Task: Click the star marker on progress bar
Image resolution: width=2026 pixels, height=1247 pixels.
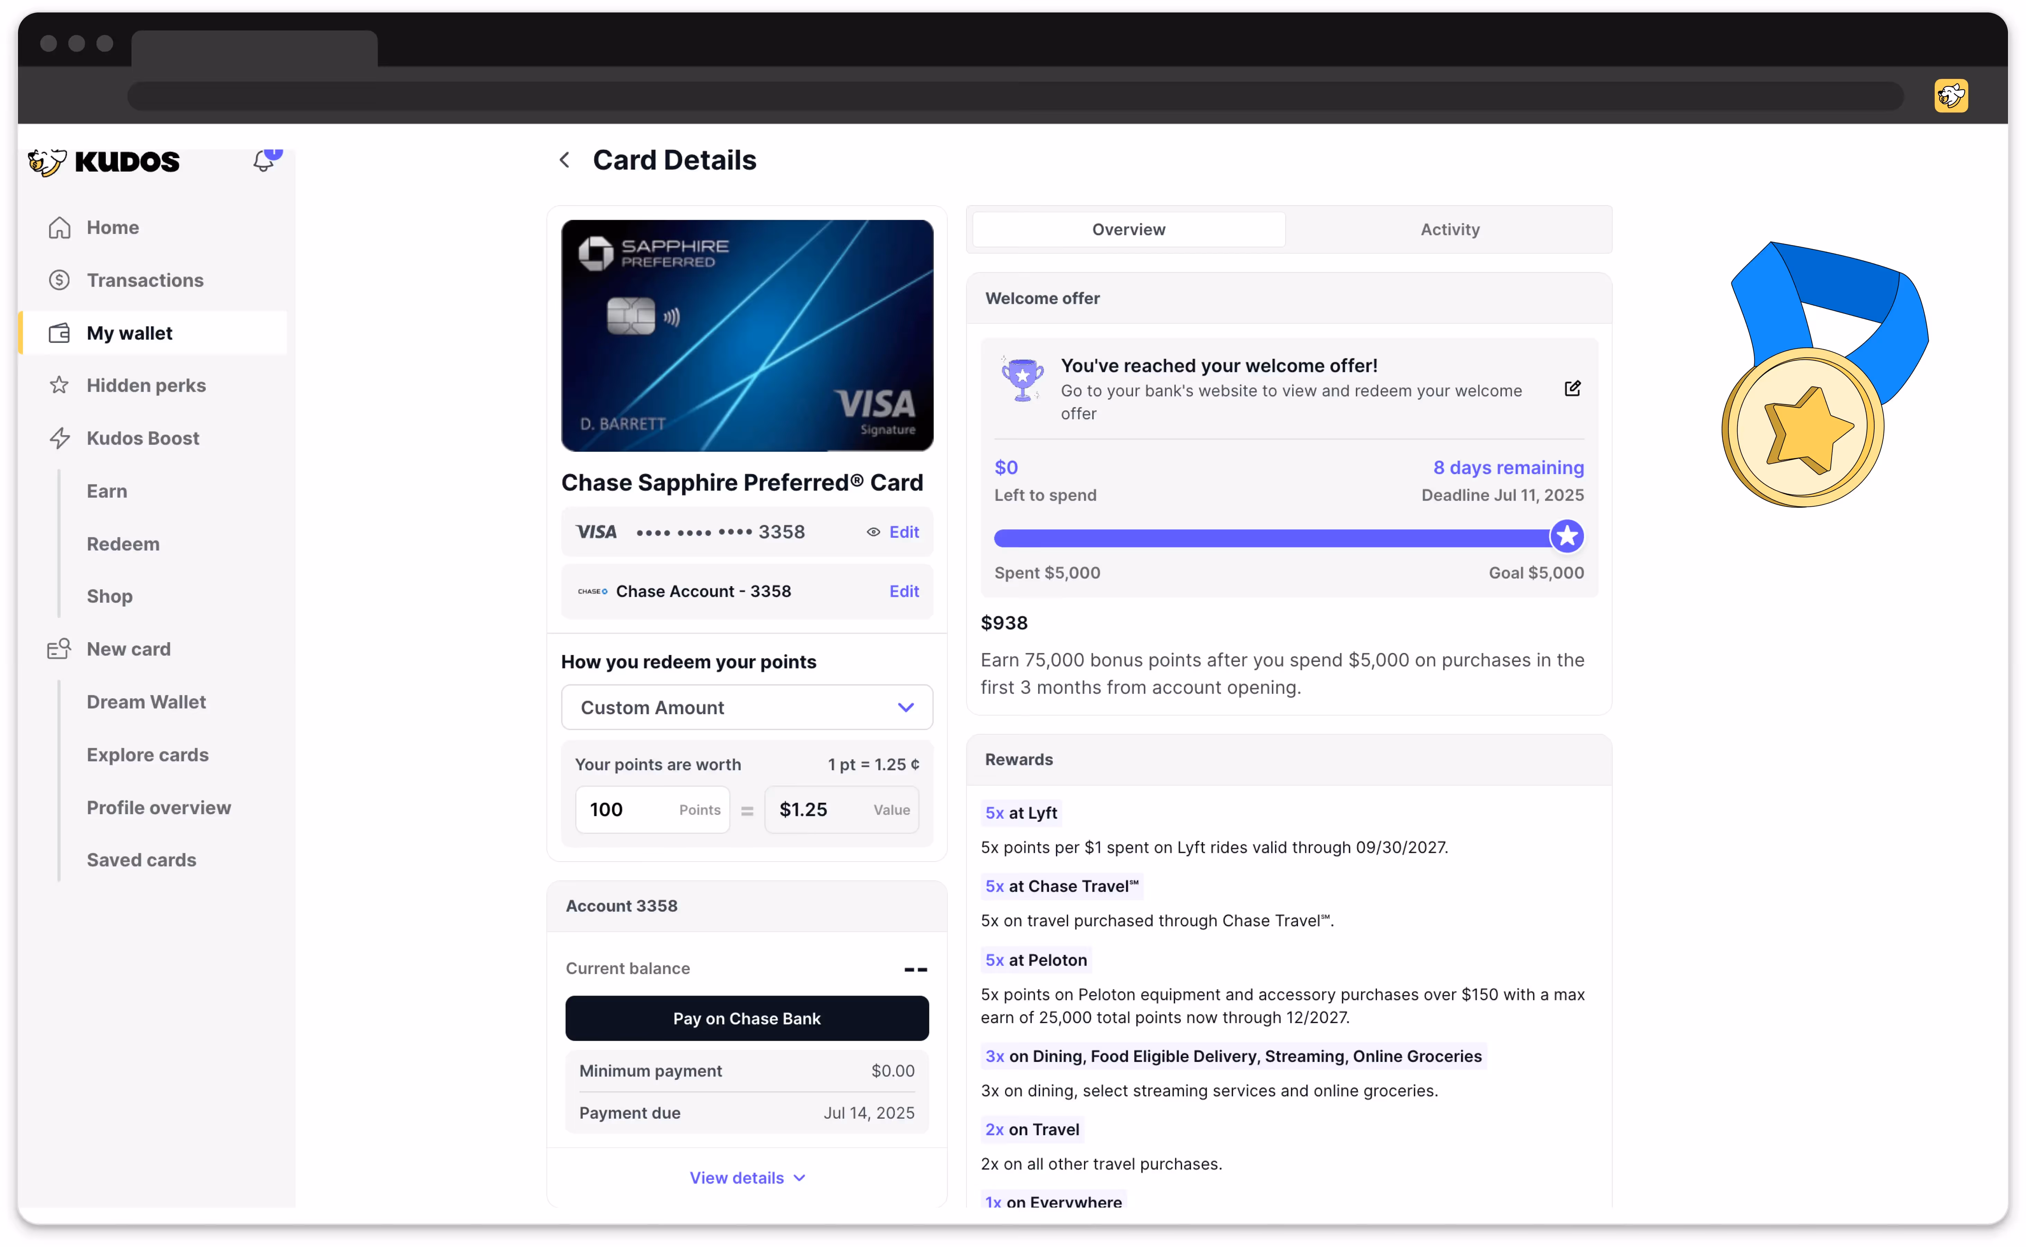Action: pyautogui.click(x=1567, y=536)
